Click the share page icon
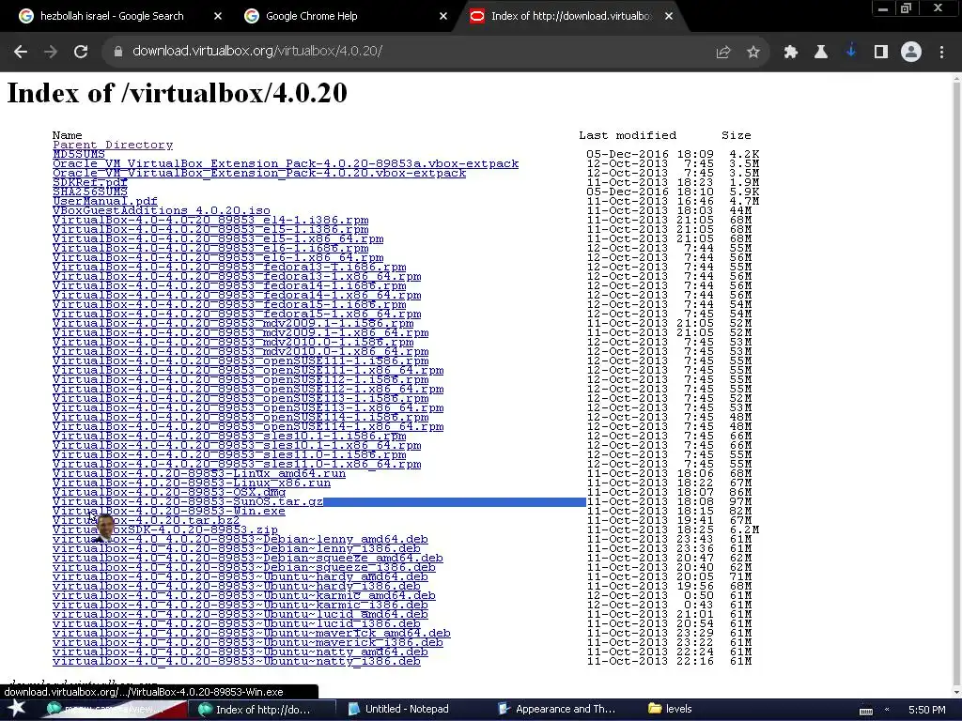 (723, 53)
